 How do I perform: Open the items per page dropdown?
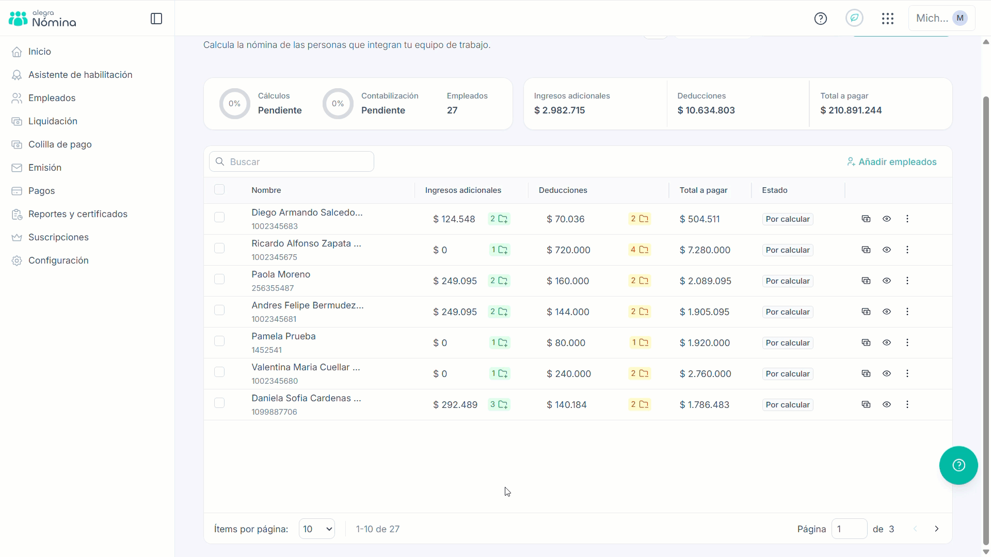[x=317, y=529]
